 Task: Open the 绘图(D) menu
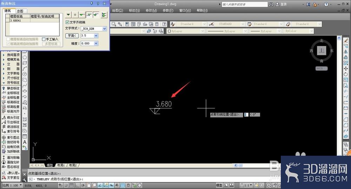[x=118, y=10]
